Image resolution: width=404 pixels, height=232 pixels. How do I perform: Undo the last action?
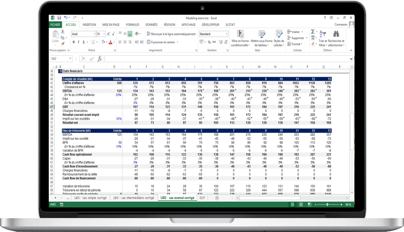tap(66, 18)
